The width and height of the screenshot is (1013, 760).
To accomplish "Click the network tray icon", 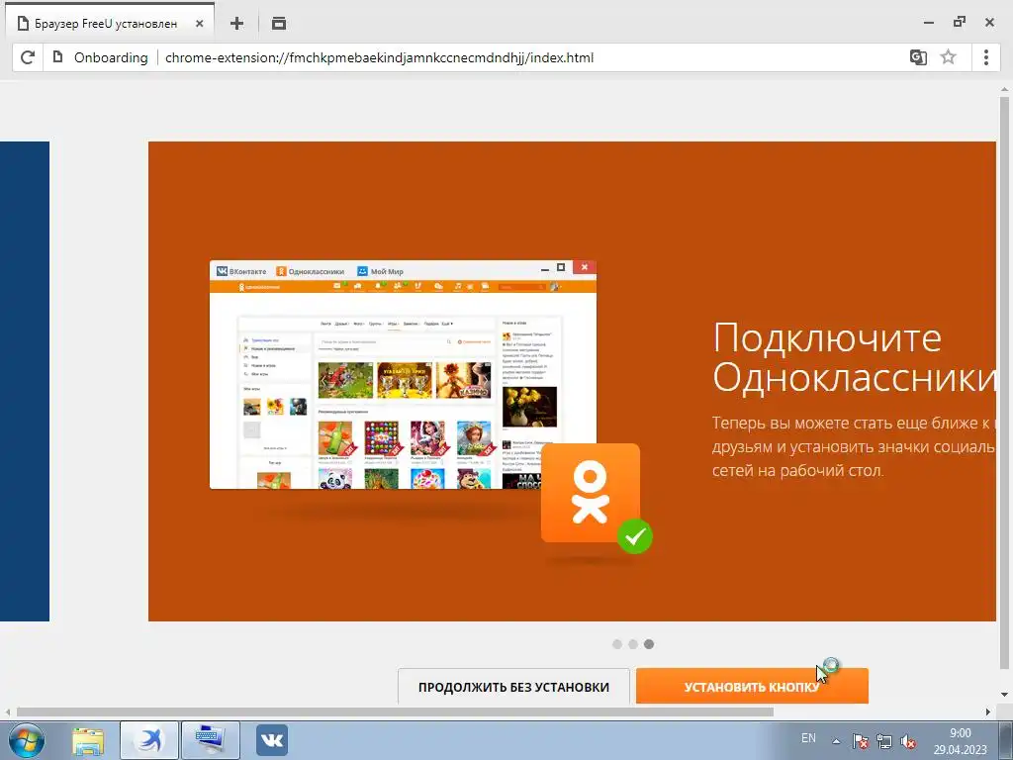I will (x=883, y=741).
